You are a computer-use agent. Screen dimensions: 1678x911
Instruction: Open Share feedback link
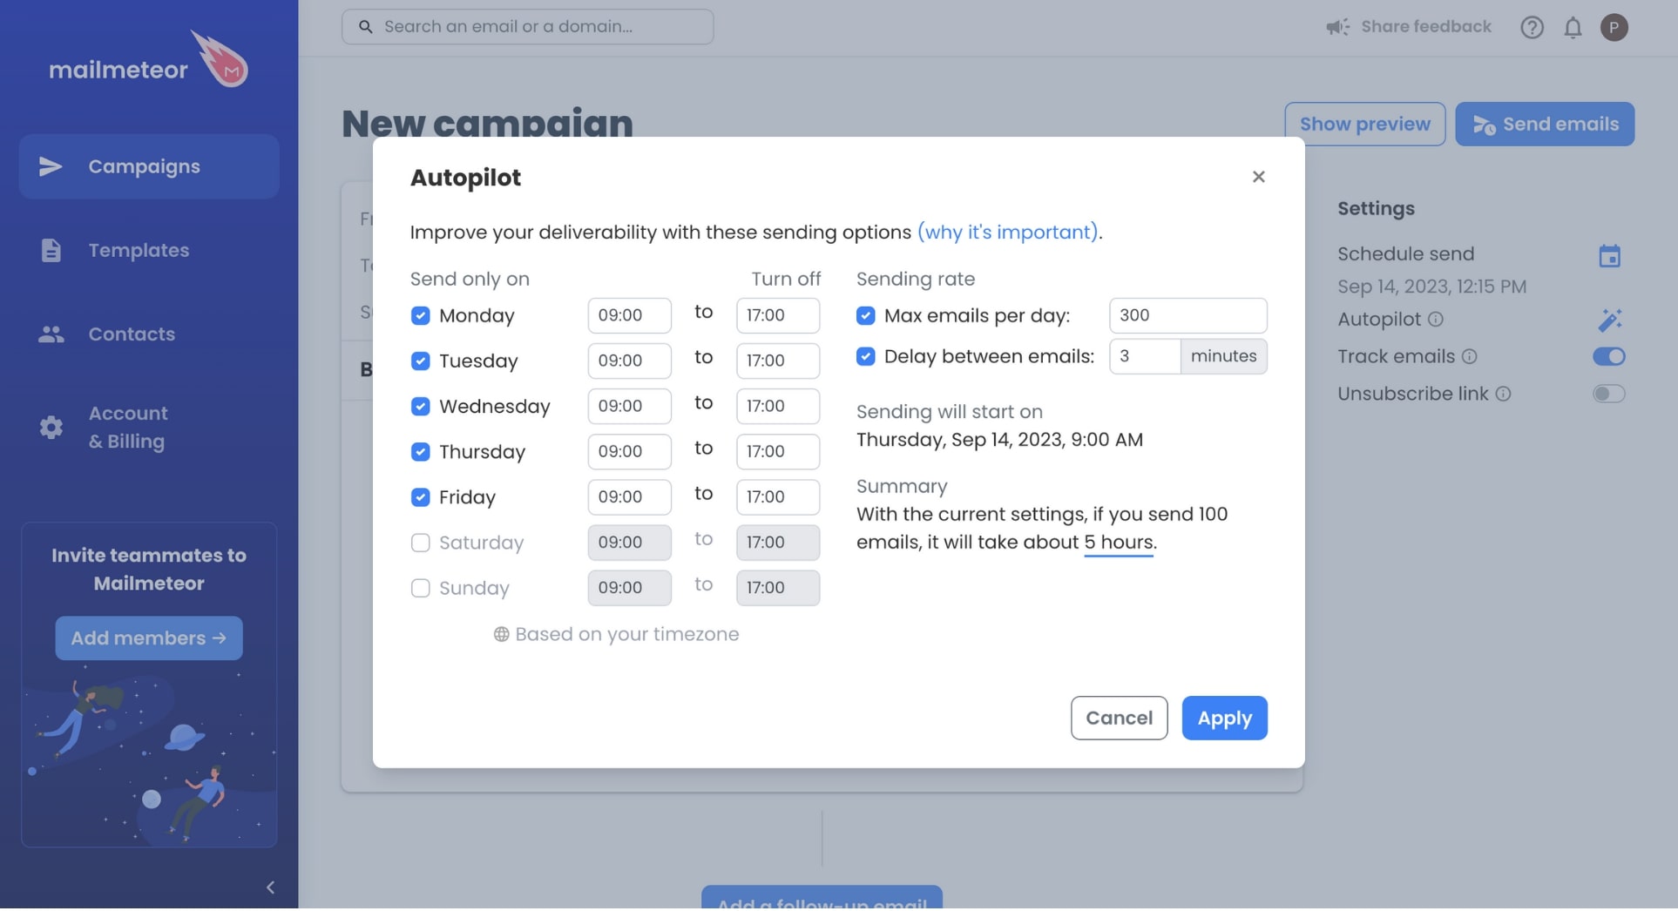1425,27
